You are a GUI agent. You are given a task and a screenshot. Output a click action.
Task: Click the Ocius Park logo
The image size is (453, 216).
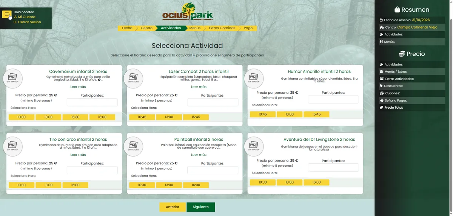point(188,12)
